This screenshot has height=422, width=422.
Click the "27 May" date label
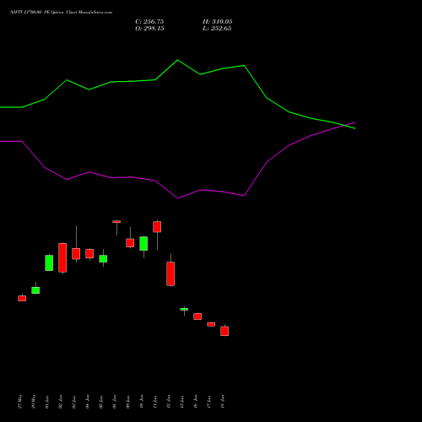(x=20, y=402)
